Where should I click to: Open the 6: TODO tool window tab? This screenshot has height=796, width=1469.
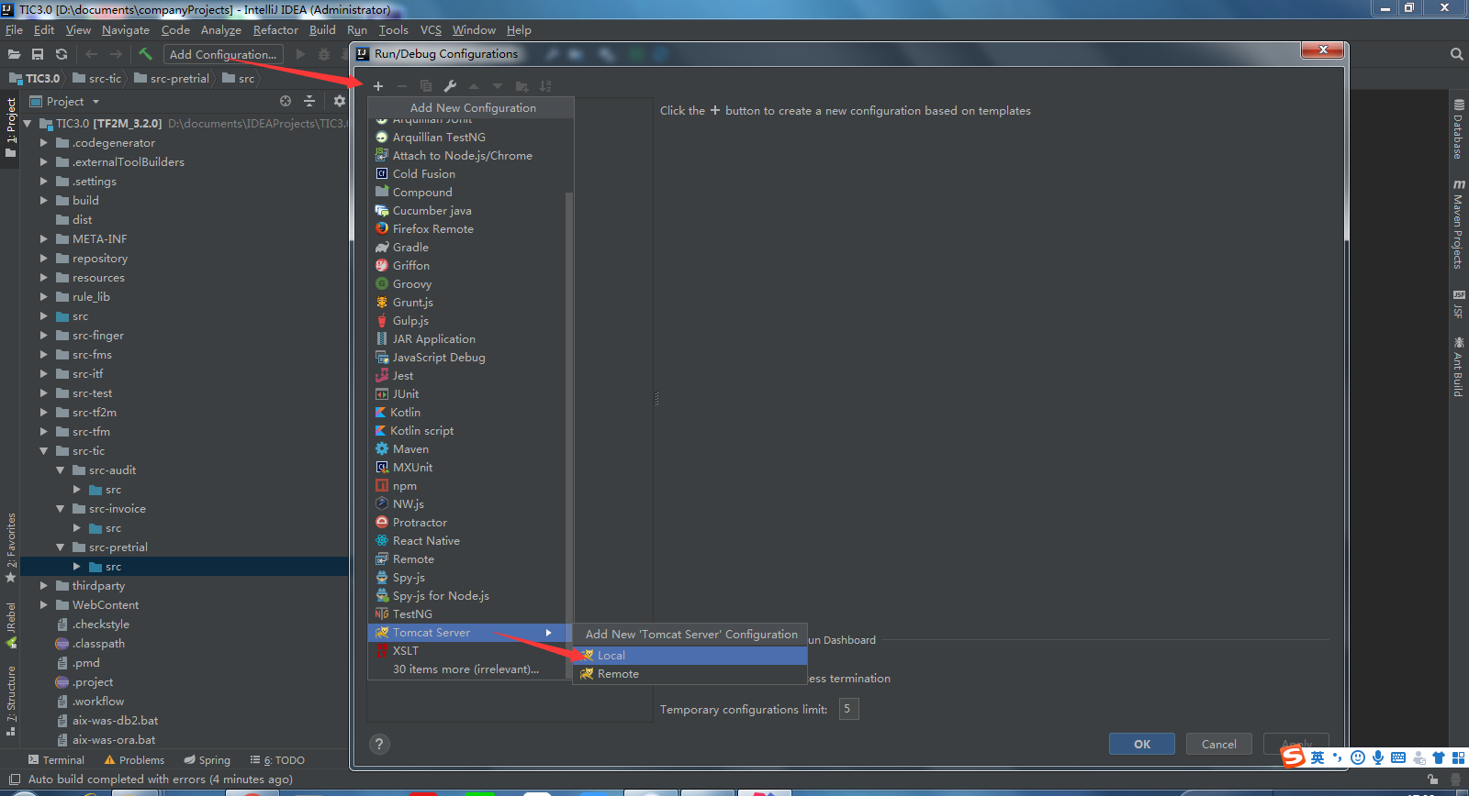[x=277, y=760]
